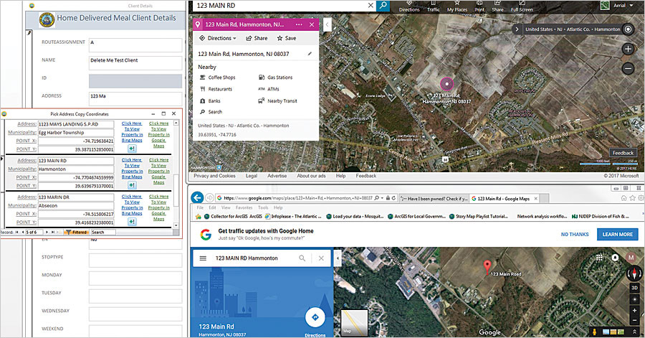This screenshot has height=338, width=645.
Task: Close the 123 Main Rd location card
Action: tap(312, 24)
